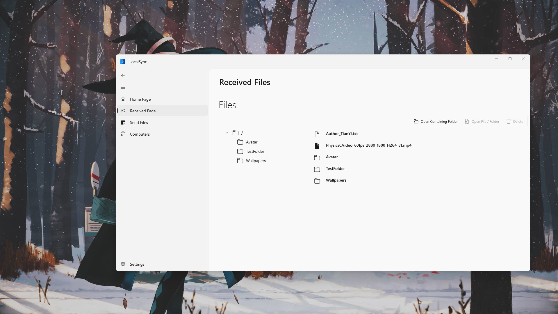
Task: Click Avatar folder icon in file list
Action: [317, 157]
